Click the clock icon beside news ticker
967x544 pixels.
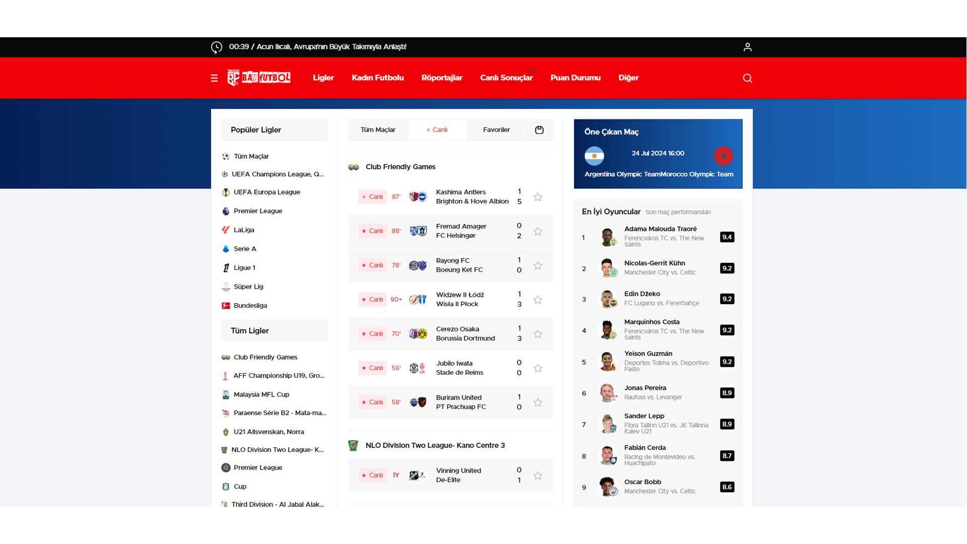tap(217, 47)
